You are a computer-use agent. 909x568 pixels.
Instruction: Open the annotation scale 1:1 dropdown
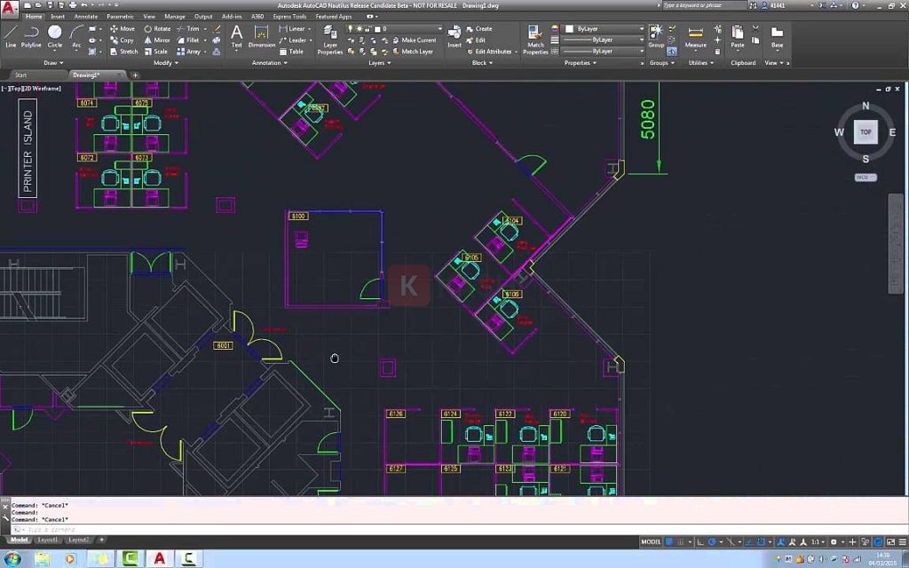818,541
